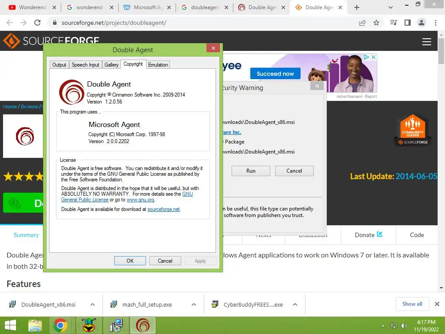Image resolution: width=445 pixels, height=334 pixels.
Task: Switch to the Emulation tab
Action: [158, 65]
